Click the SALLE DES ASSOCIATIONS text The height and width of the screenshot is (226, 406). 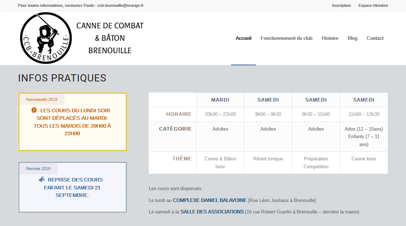pyautogui.click(x=212, y=212)
